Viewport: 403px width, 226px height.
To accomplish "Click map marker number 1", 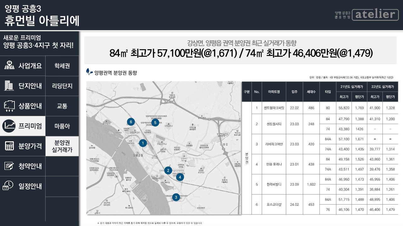I will tap(143, 143).
